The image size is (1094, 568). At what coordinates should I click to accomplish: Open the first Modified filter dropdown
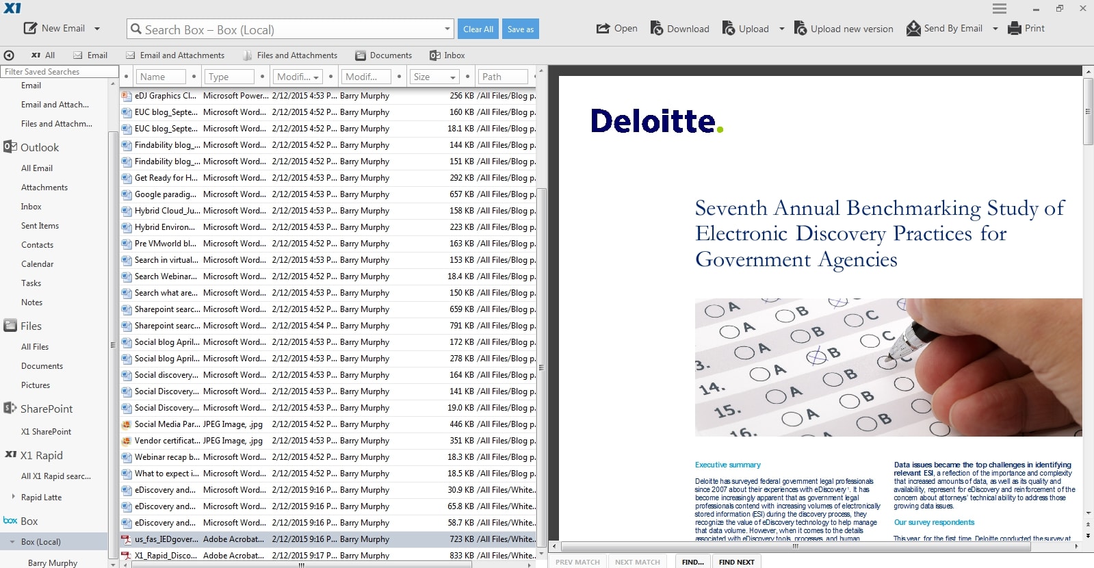click(x=316, y=77)
